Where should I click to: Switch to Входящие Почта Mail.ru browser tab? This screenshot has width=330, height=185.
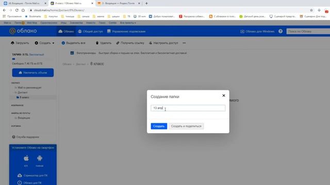(24, 4)
